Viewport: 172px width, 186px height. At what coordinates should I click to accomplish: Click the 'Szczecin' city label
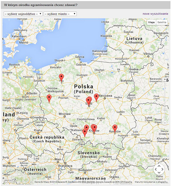pos(39,81)
